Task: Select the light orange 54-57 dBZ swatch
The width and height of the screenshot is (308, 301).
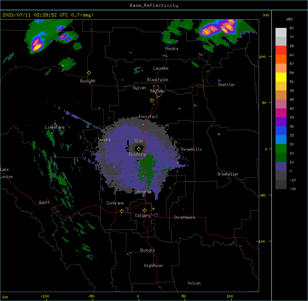Action: [281, 68]
